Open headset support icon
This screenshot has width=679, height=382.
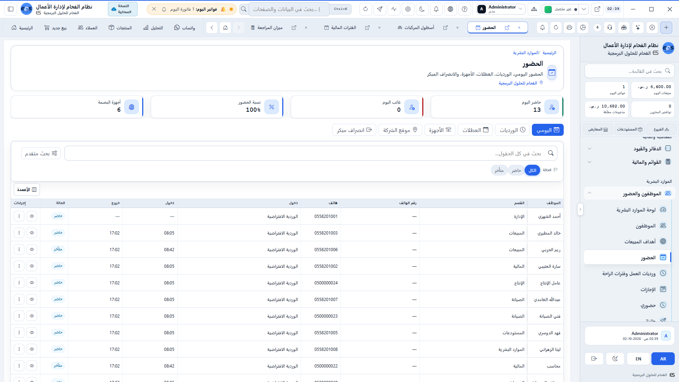tap(610, 28)
